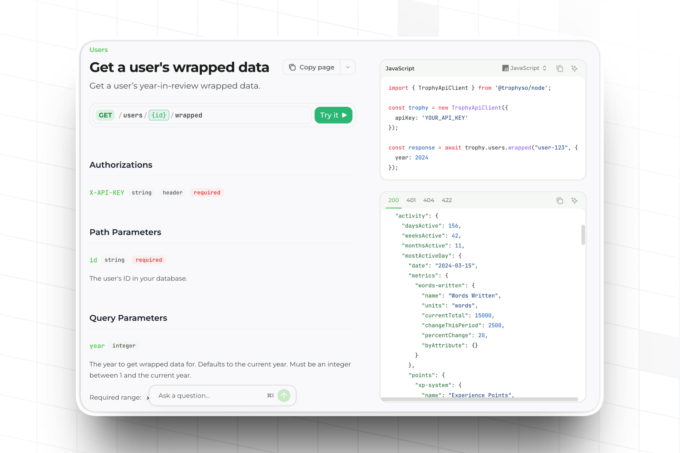Click the "monthsActive": 11 line
680x453 pixels.
click(433, 246)
